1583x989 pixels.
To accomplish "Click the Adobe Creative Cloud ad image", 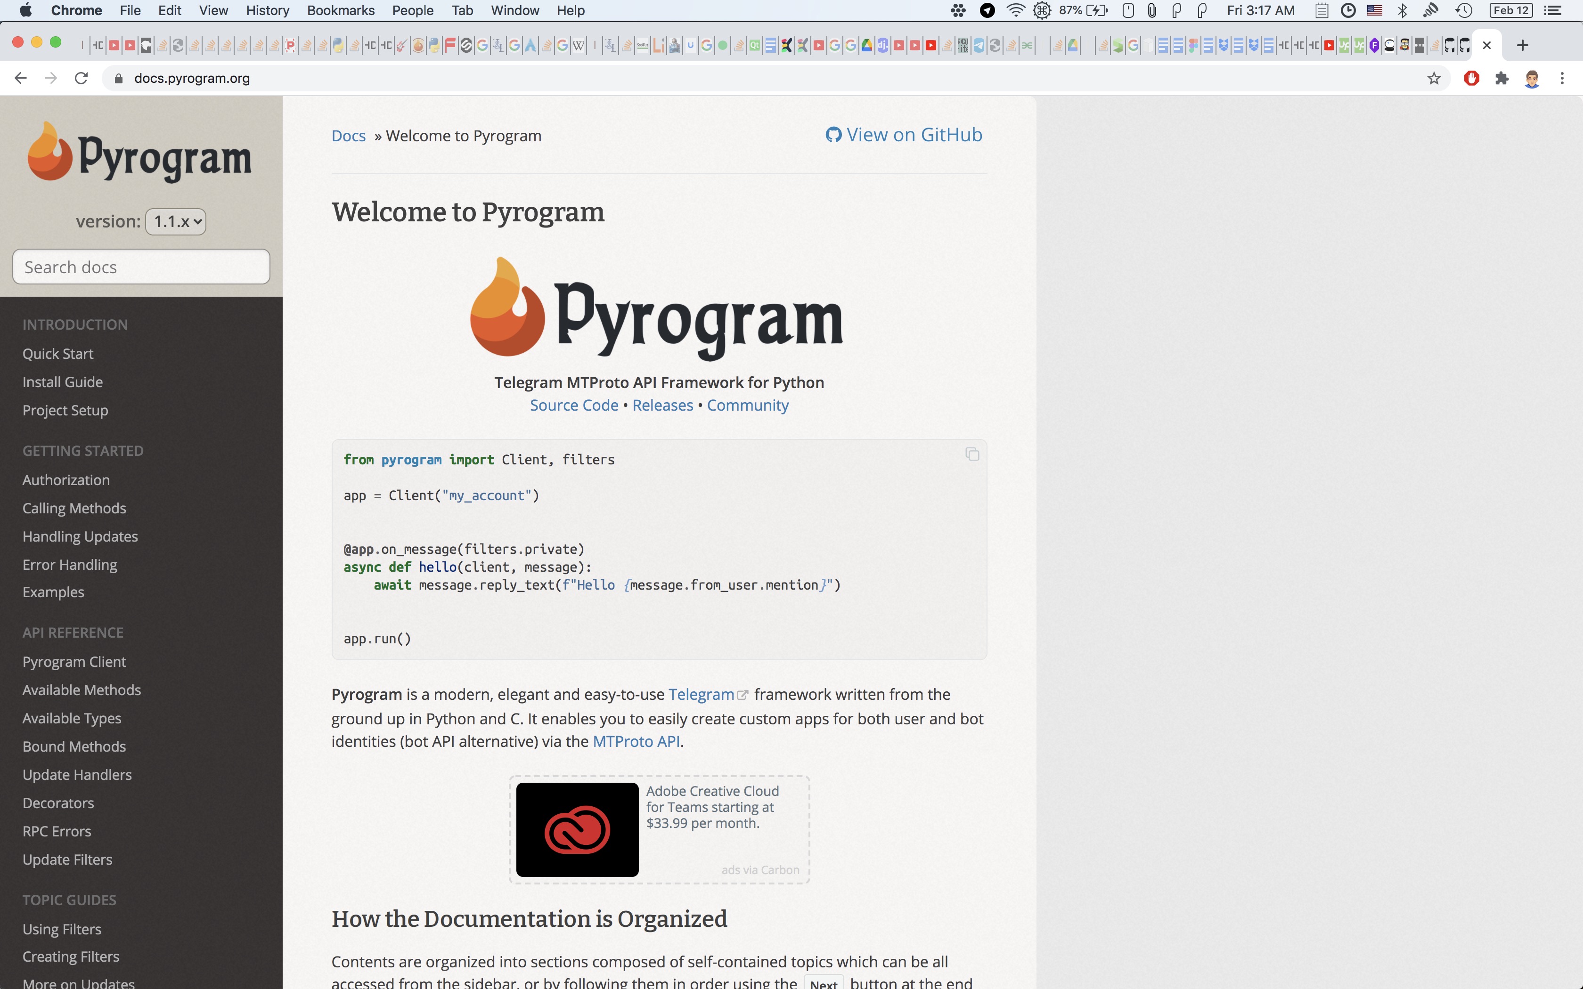I will (x=577, y=829).
